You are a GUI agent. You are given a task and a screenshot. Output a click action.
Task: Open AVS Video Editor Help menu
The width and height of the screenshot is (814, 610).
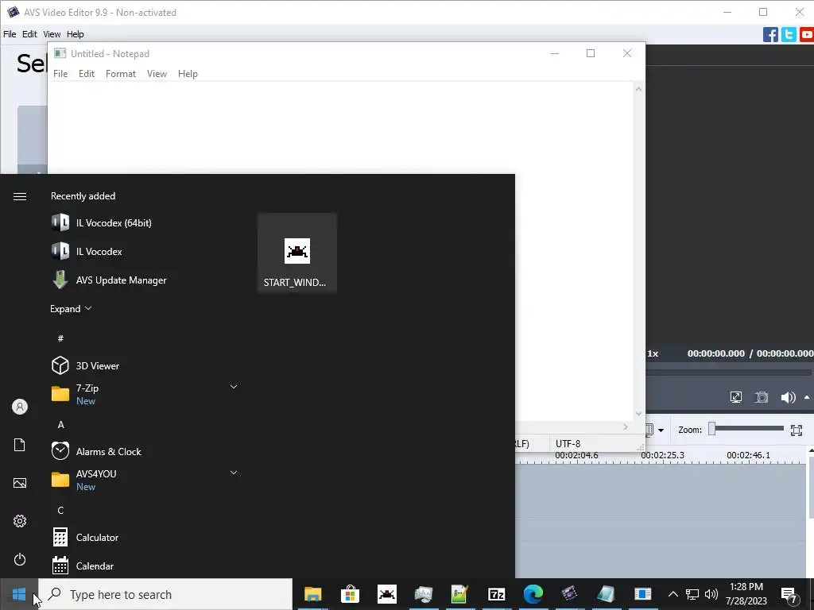click(x=75, y=34)
